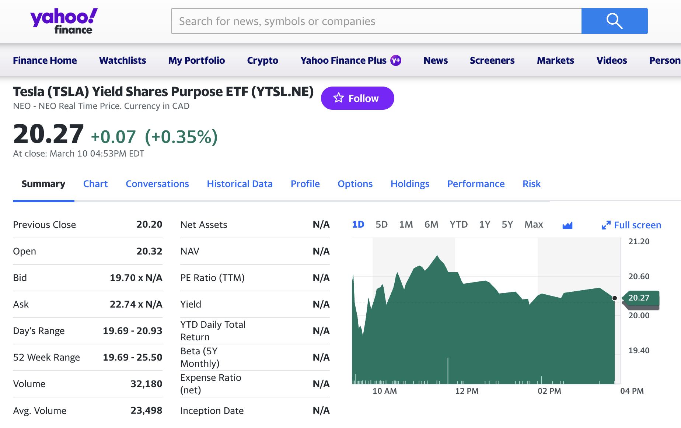Image resolution: width=681 pixels, height=428 pixels.
Task: Open the Historical Data tab
Action: point(240,184)
